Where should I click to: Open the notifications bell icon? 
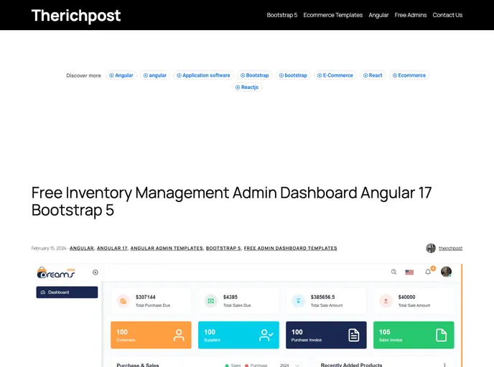(x=428, y=272)
